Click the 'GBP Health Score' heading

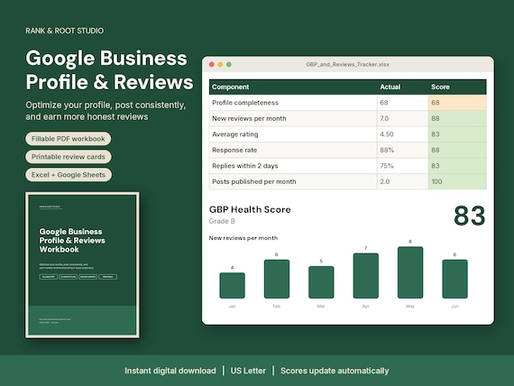click(250, 209)
